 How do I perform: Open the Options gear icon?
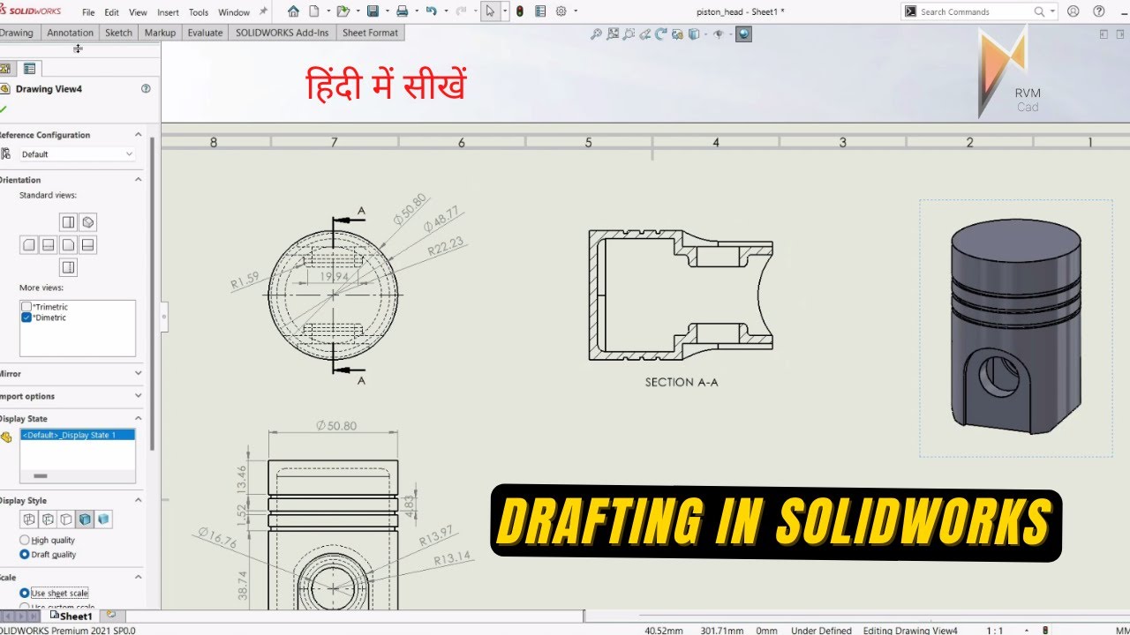pos(561,11)
